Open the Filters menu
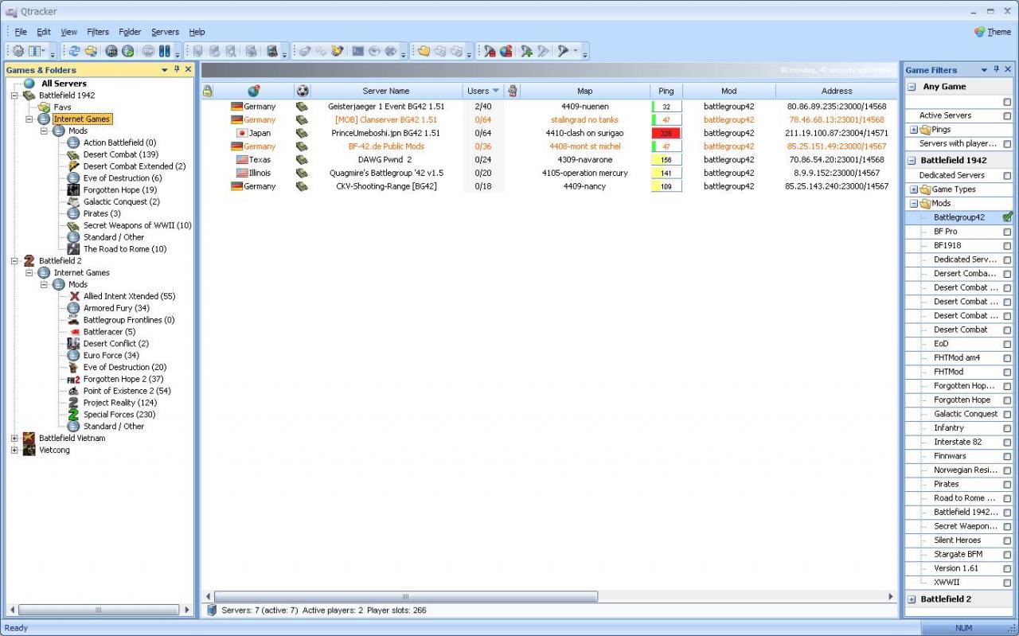The width and height of the screenshot is (1019, 636). tap(98, 32)
